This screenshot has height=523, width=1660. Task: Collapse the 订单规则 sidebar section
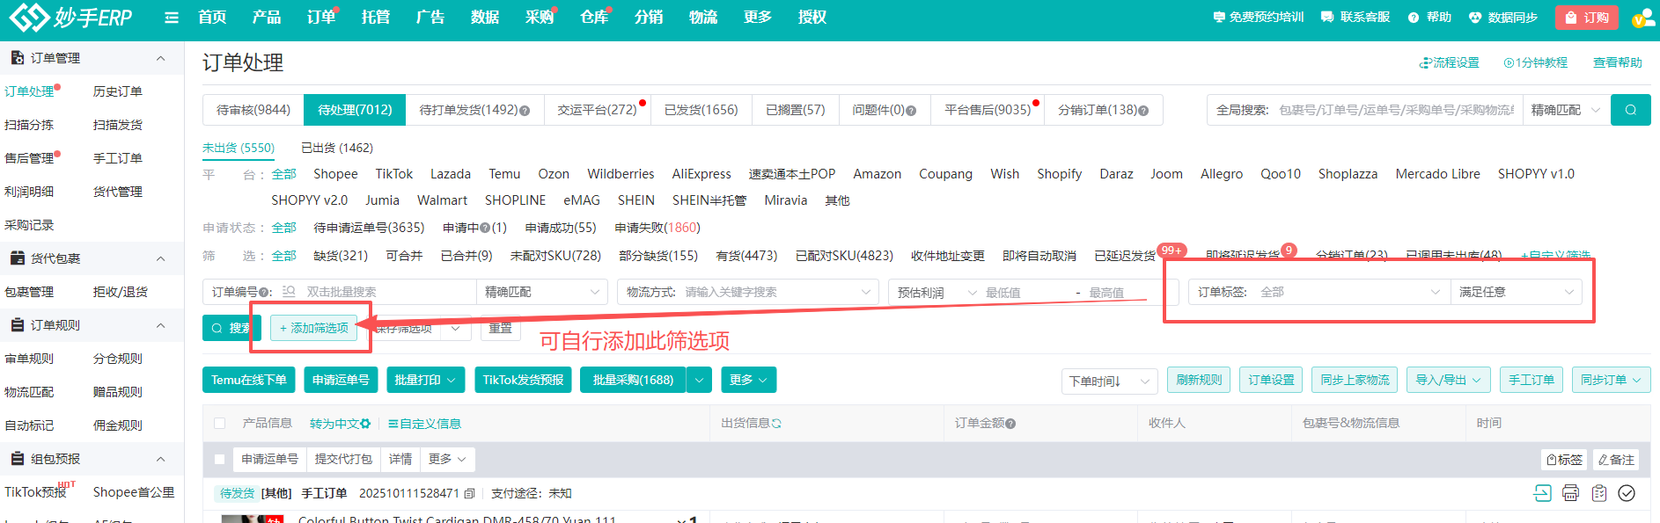coord(160,325)
